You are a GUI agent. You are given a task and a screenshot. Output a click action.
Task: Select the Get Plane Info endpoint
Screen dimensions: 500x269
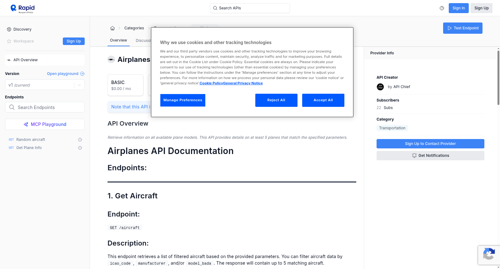29,148
